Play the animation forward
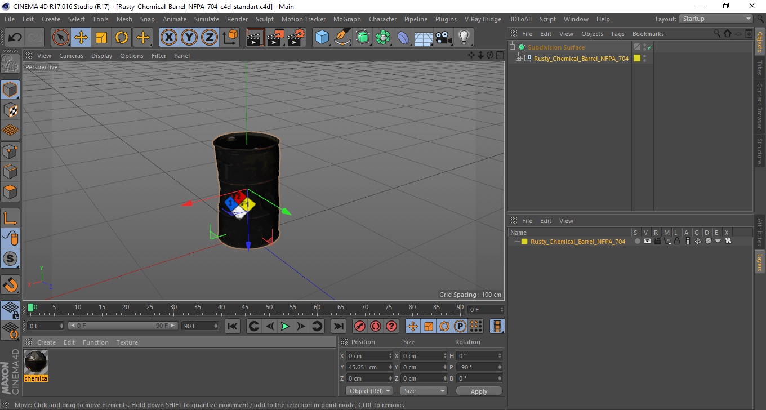 (285, 326)
